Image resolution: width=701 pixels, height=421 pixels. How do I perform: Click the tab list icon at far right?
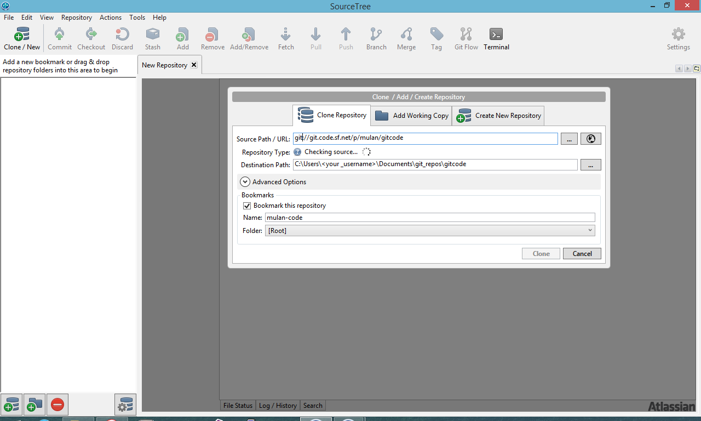click(x=696, y=69)
